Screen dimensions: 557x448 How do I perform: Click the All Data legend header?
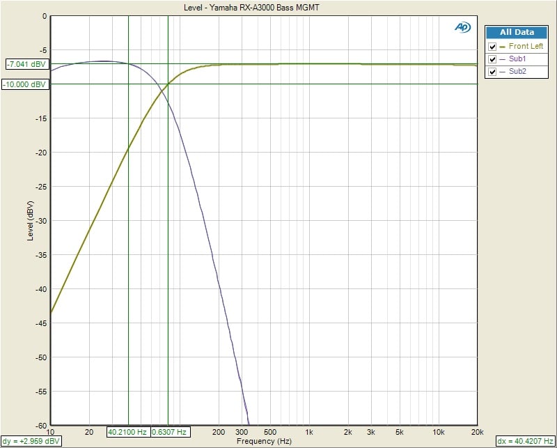coord(517,32)
